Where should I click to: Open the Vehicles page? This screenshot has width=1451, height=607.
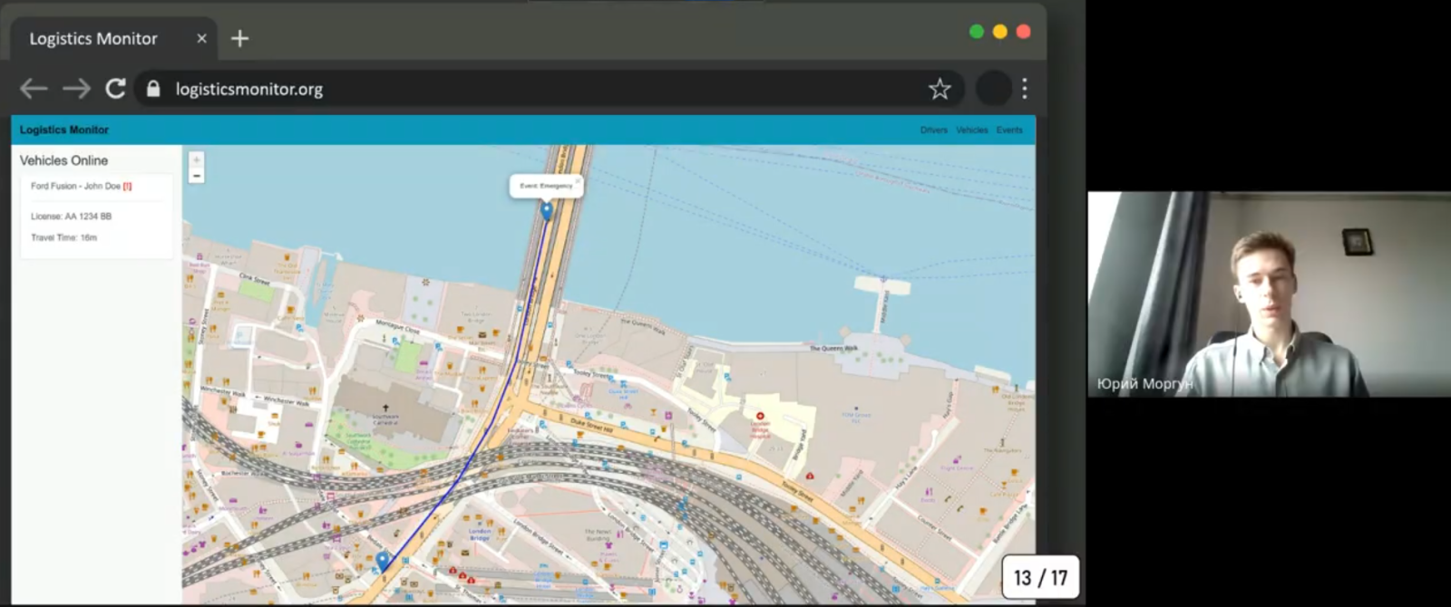coord(971,130)
